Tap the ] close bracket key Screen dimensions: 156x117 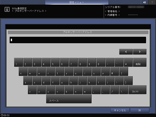click(128, 81)
